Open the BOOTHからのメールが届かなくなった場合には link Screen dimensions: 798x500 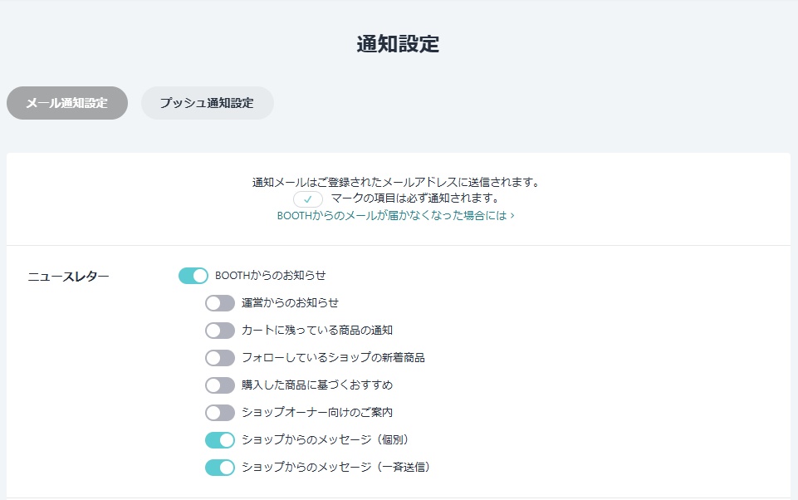(x=399, y=217)
